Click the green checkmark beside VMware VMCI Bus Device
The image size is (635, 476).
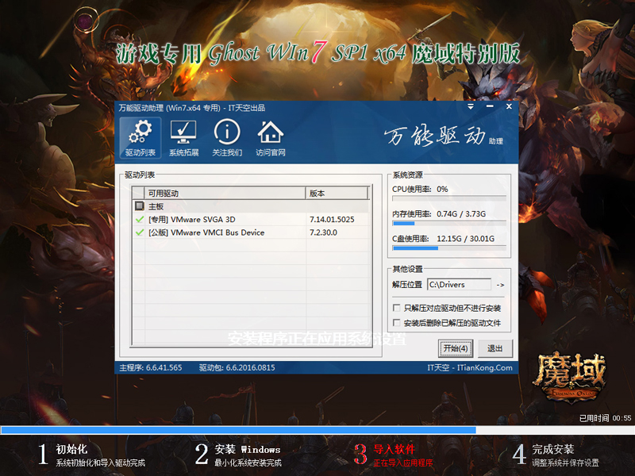click(139, 232)
